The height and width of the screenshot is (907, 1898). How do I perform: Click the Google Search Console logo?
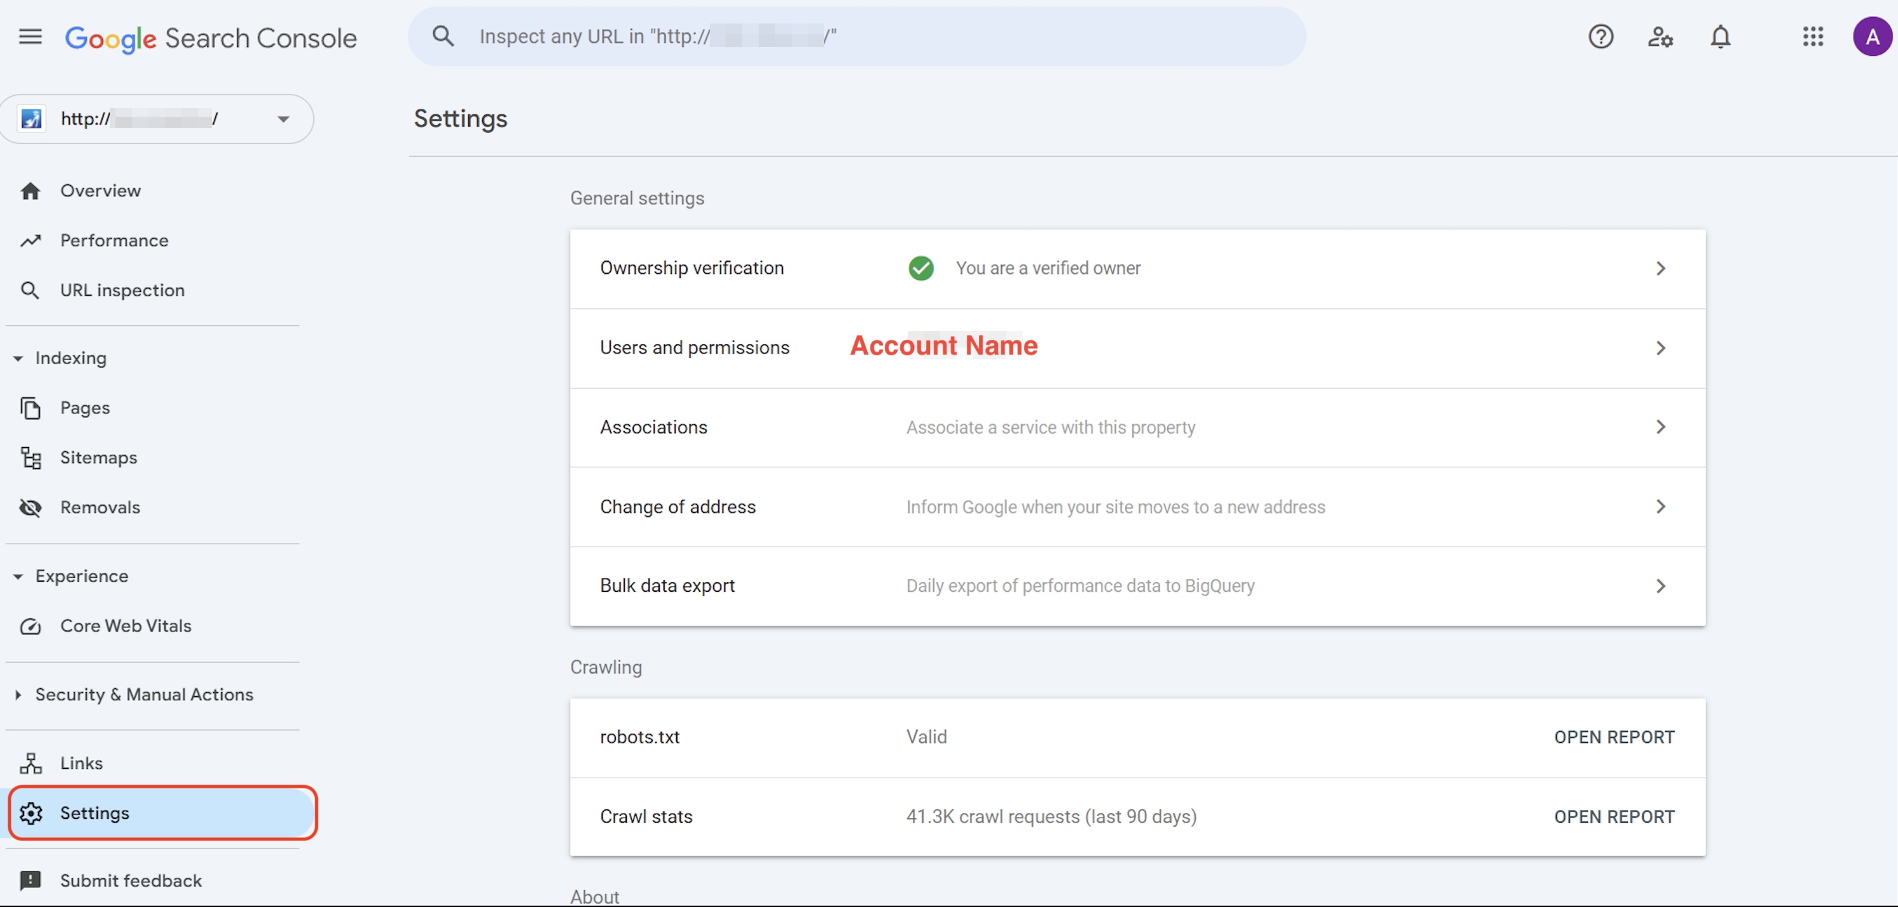(x=211, y=37)
